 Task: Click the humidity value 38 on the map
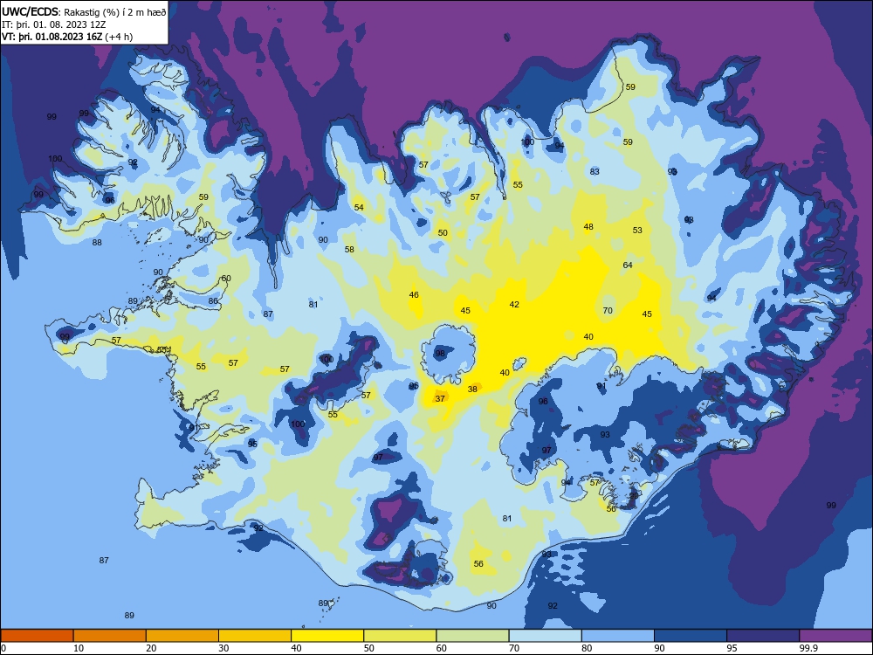(472, 390)
